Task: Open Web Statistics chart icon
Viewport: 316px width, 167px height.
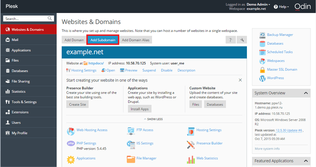Action: (190, 159)
